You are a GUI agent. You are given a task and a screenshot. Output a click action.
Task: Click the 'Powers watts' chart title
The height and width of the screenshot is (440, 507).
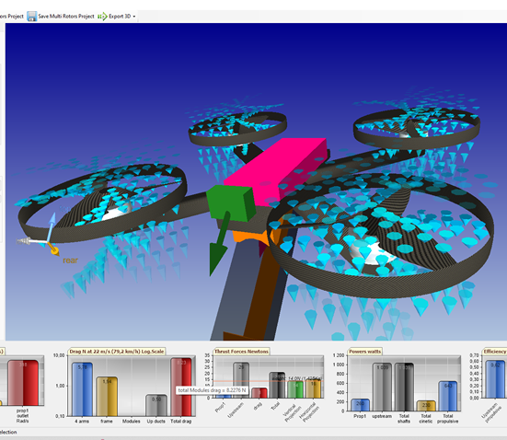[364, 352]
